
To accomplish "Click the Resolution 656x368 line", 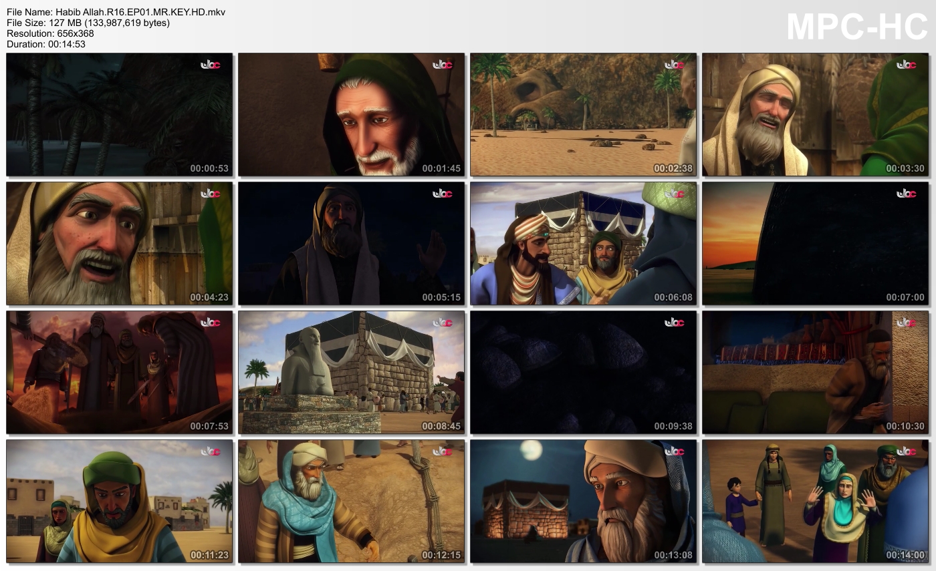I will [50, 33].
